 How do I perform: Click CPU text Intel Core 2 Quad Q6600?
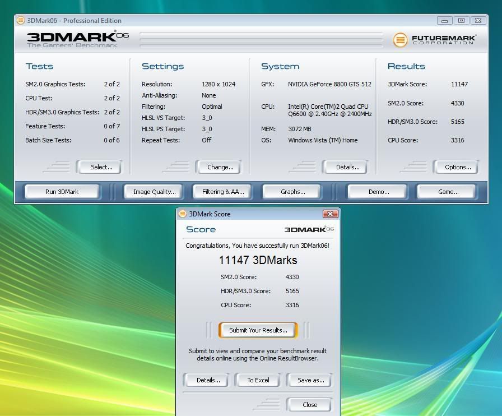click(x=330, y=110)
